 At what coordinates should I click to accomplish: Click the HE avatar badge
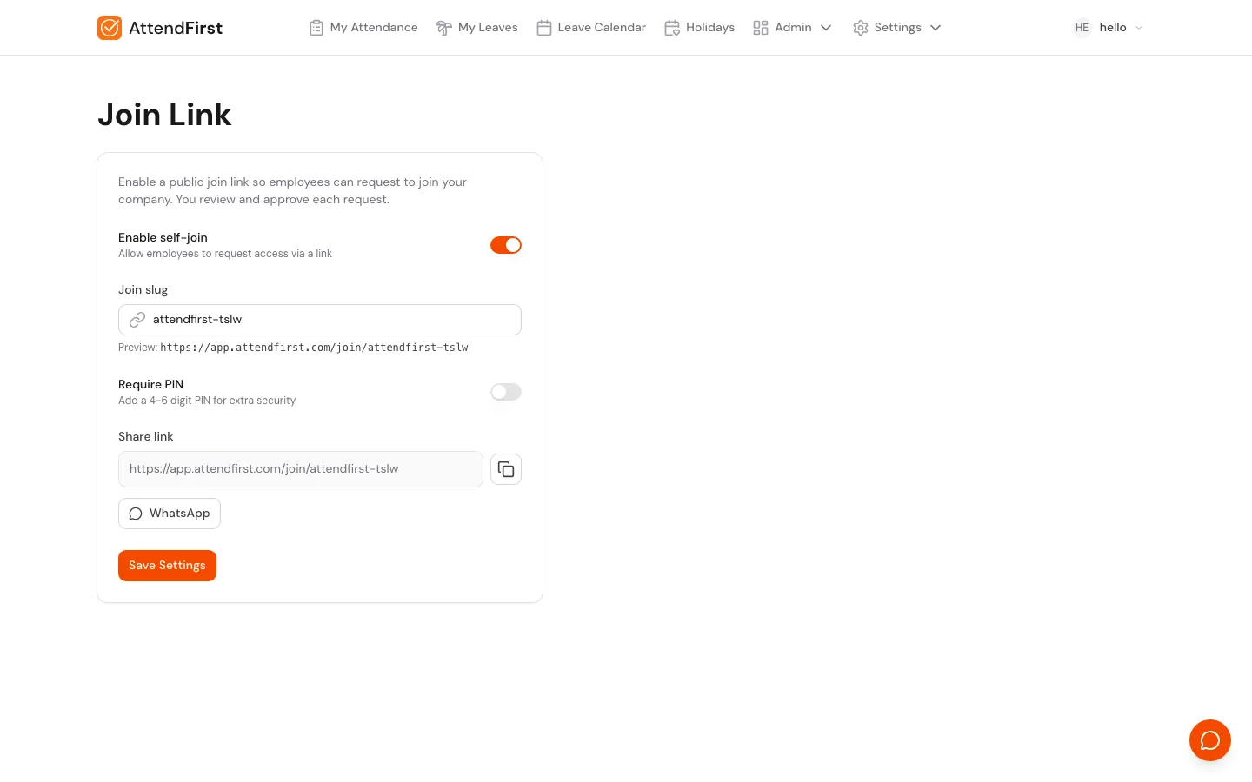click(x=1082, y=28)
